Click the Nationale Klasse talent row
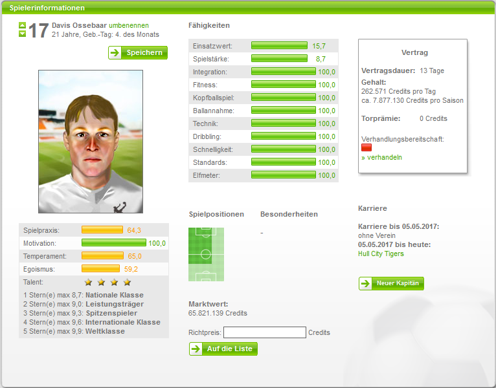Viewport: 496px width, 388px height. [84, 295]
